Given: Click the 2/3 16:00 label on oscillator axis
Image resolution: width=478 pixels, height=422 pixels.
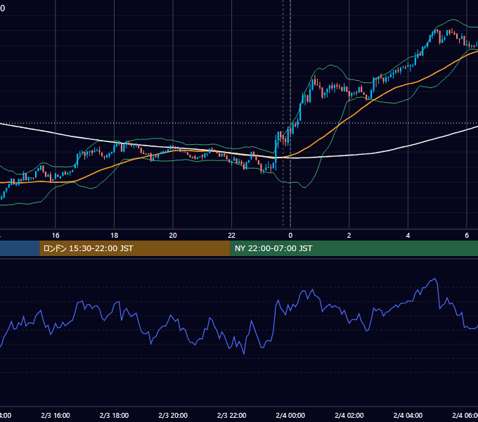Looking at the screenshot, I should (x=56, y=415).
